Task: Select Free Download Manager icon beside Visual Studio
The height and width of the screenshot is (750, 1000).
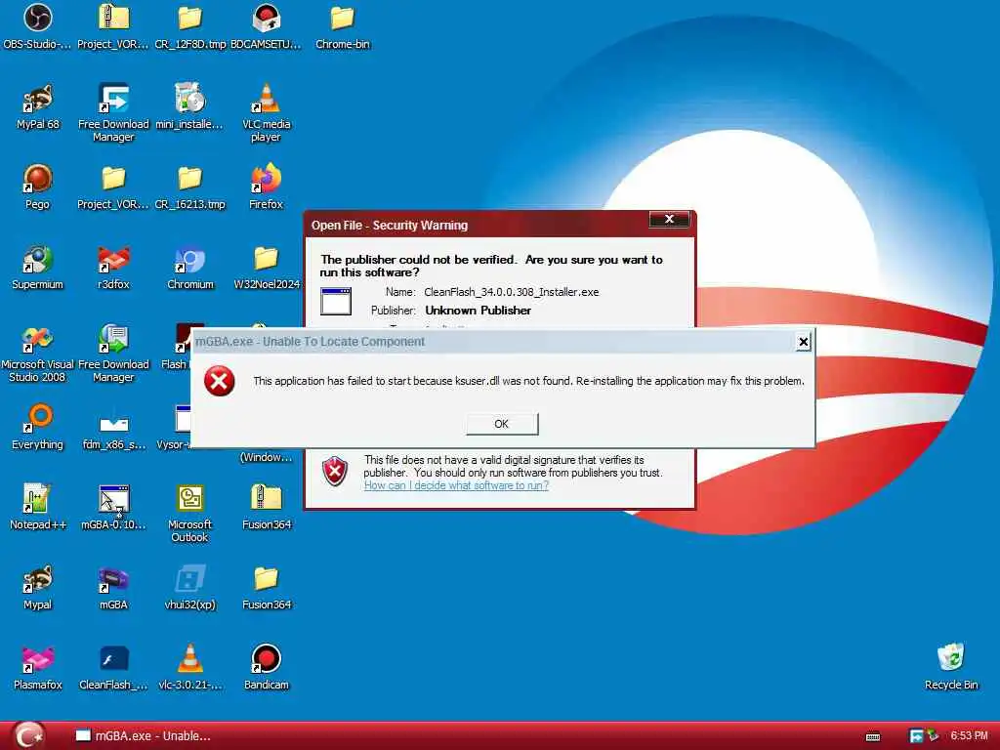Action: pos(113,353)
